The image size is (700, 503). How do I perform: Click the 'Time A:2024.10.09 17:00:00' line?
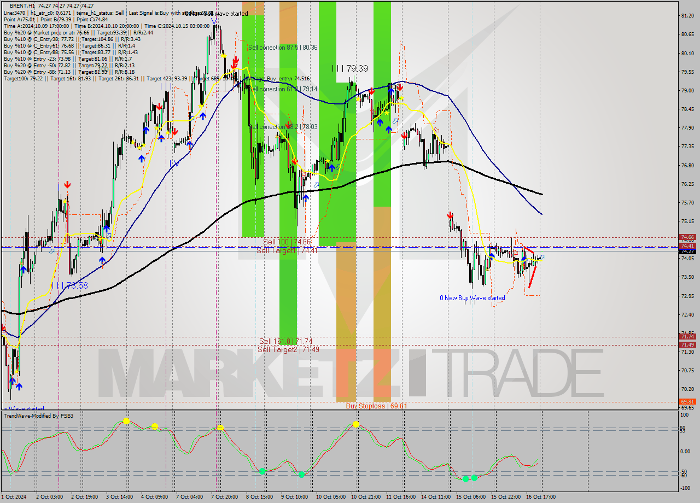click(x=107, y=26)
